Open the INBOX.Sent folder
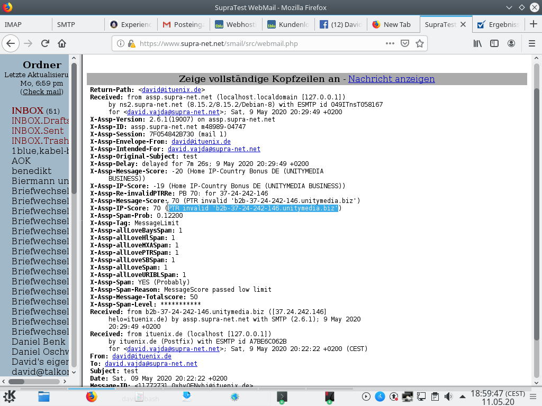Screen dimensions: 542x406 tap(38, 131)
